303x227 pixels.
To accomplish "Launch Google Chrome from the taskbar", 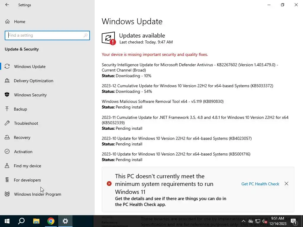I will (51, 221).
